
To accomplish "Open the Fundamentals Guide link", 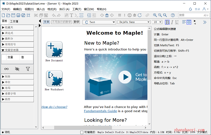I will click(x=101, y=111).
